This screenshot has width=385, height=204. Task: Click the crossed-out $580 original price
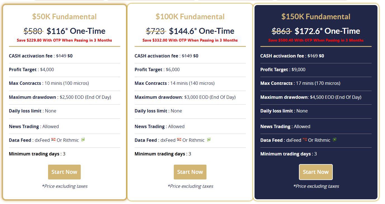pyautogui.click(x=33, y=31)
